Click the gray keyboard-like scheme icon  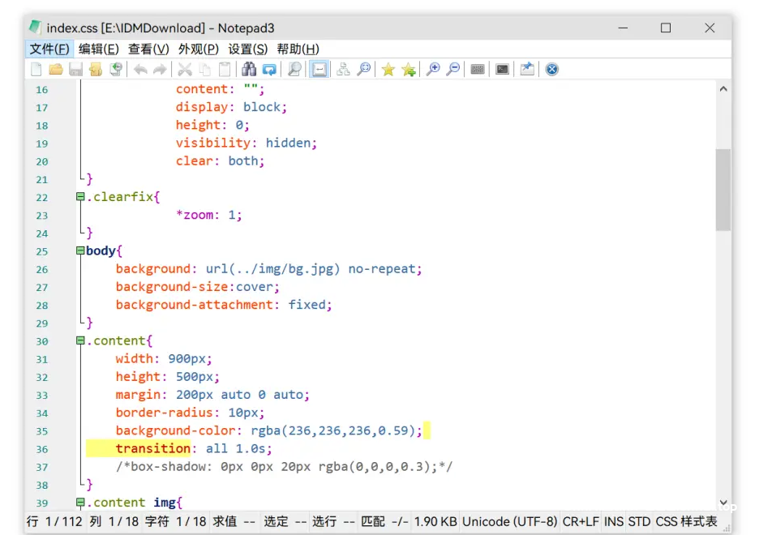[478, 70]
